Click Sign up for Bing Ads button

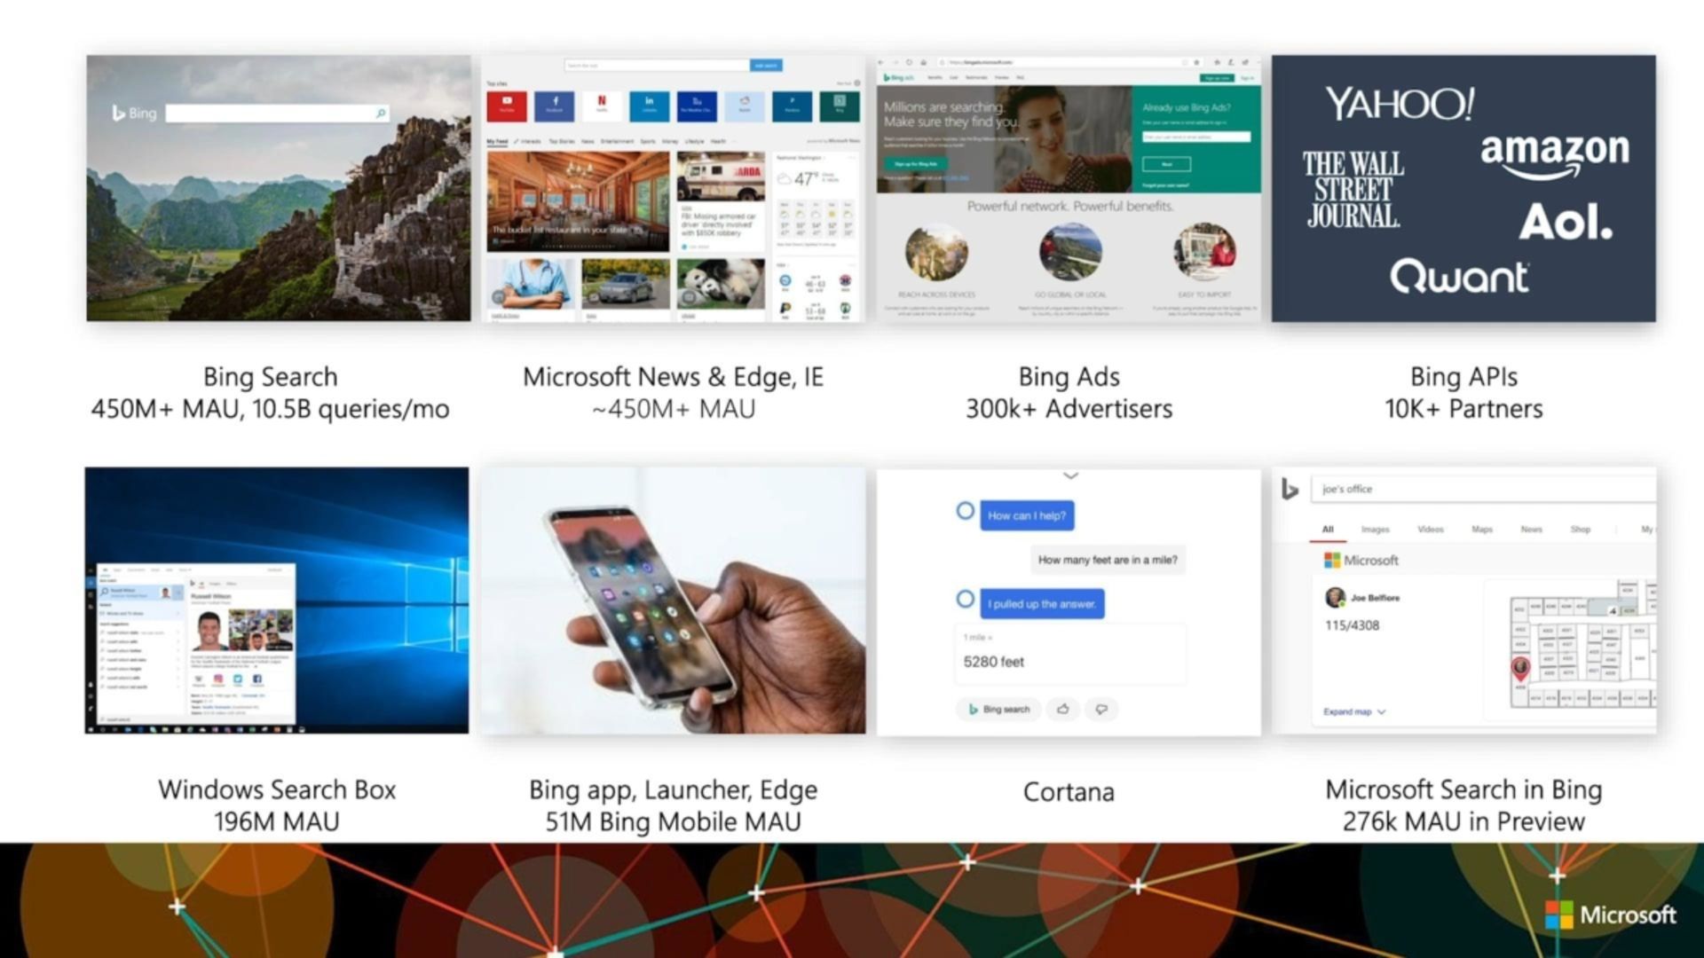(915, 164)
